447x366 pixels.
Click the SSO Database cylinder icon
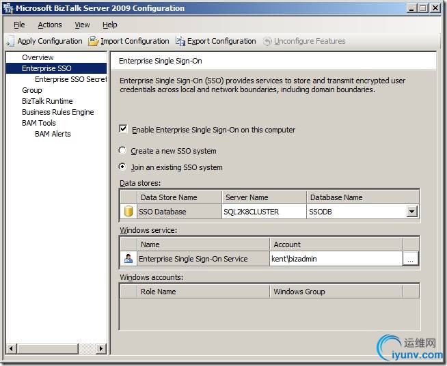click(x=128, y=212)
